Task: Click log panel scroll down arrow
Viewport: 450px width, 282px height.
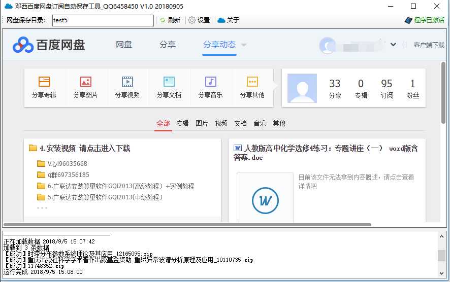Action: click(x=441, y=273)
